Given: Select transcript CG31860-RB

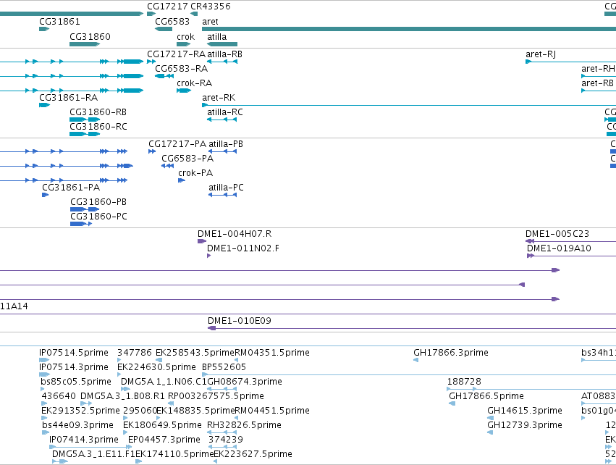Looking at the screenshot, I should [x=85, y=120].
